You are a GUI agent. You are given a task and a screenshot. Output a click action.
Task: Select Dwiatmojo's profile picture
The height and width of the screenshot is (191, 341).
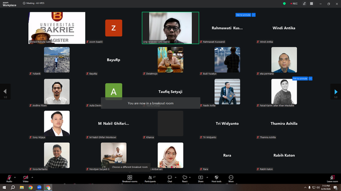pos(170,60)
